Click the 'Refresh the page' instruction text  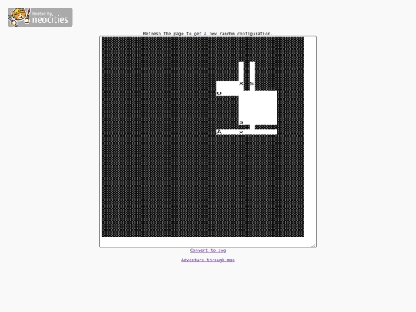208,34
